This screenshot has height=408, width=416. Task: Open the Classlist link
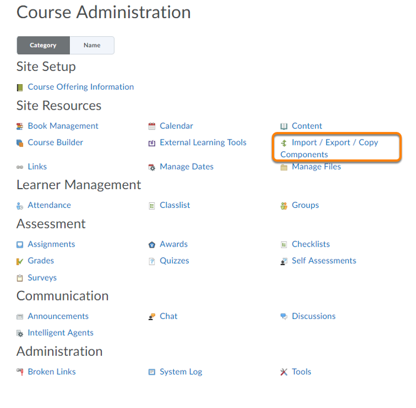click(x=175, y=205)
